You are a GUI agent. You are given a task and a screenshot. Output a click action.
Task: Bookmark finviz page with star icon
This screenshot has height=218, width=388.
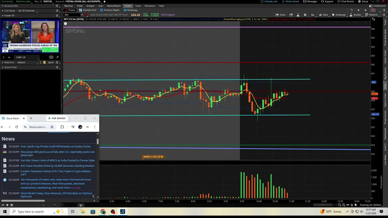click(52, 127)
